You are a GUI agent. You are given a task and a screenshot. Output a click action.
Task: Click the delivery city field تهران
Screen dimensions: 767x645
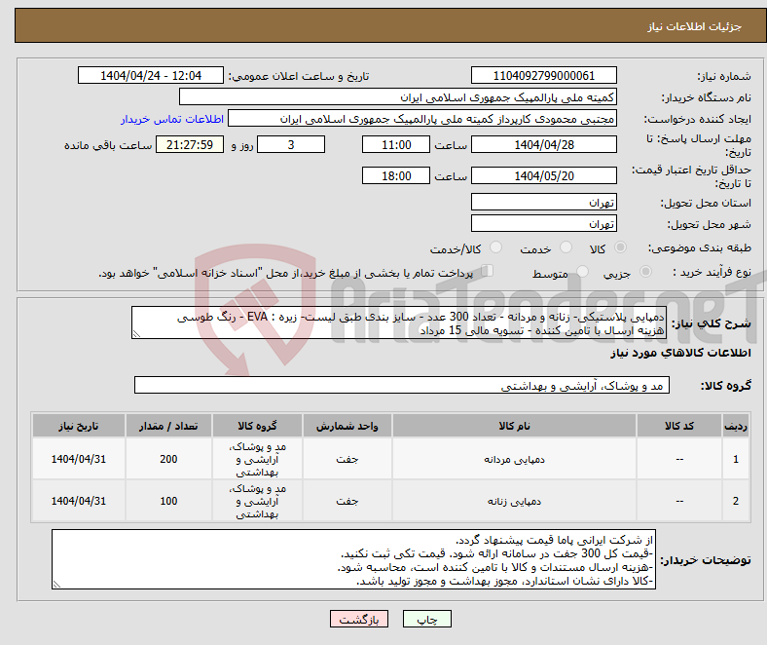click(x=543, y=223)
